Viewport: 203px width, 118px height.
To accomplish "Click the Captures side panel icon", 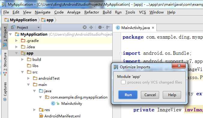I will coord(5,99).
